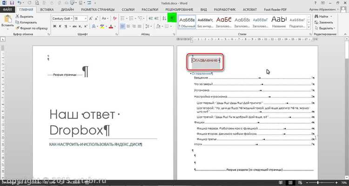Increase paragraph indent
Image resolution: width=349 pixels, height=186 pixels.
pos(157,19)
